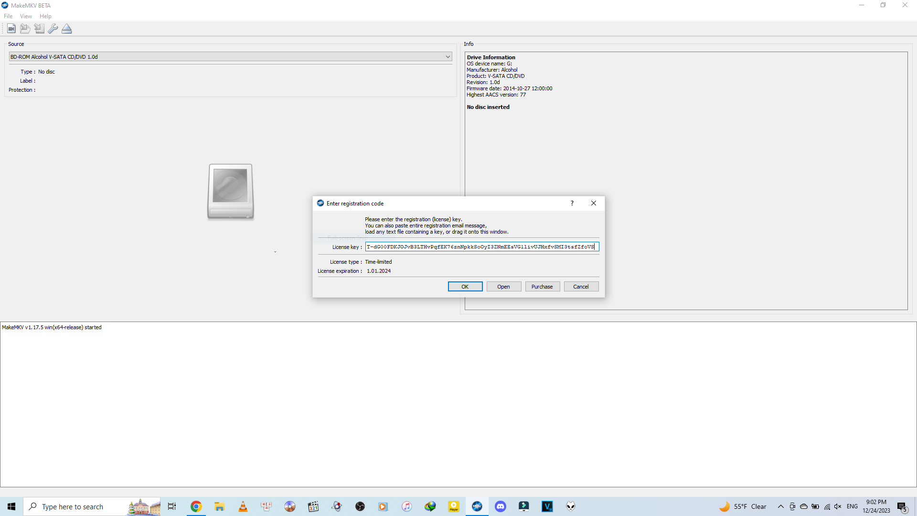Image resolution: width=917 pixels, height=516 pixels.
Task: Click the network Wi-Fi tray icon
Action: pyautogui.click(x=827, y=506)
